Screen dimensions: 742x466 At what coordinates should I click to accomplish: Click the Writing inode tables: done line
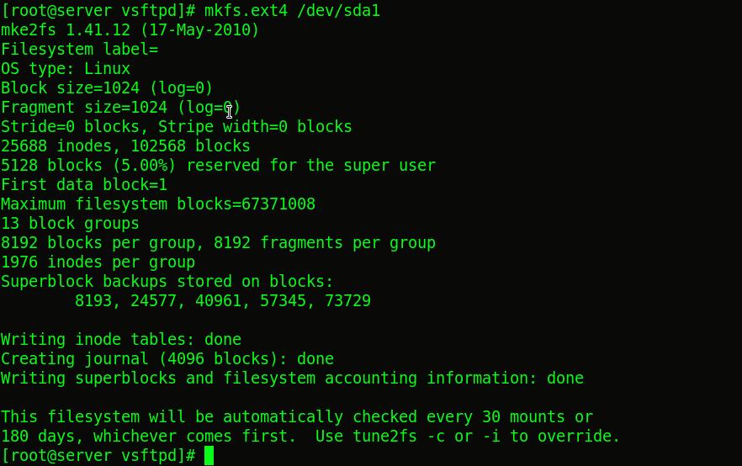[121, 340]
